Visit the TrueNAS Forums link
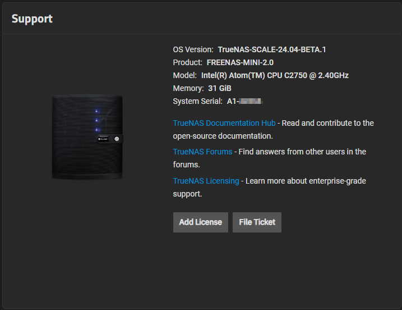Screen dimensions: 402x310 (x=202, y=152)
